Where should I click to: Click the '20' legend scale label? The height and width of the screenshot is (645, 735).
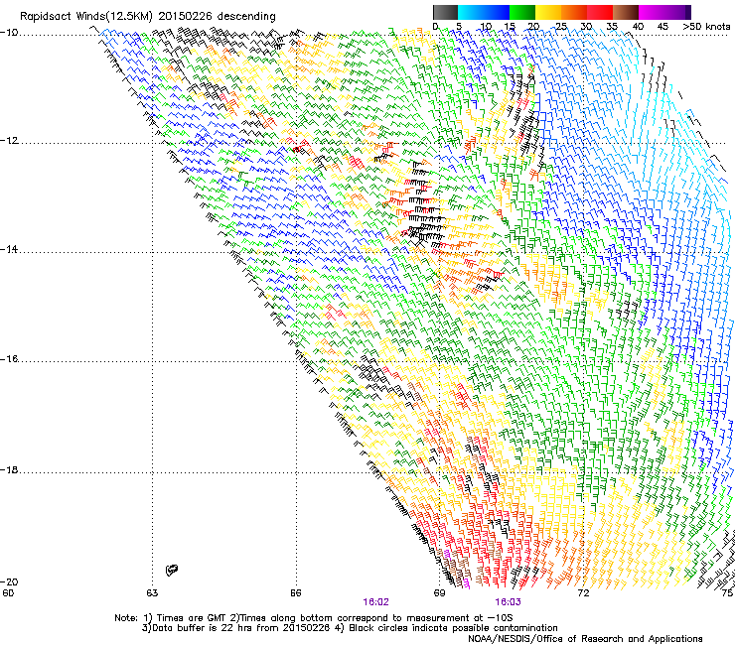tap(533, 27)
